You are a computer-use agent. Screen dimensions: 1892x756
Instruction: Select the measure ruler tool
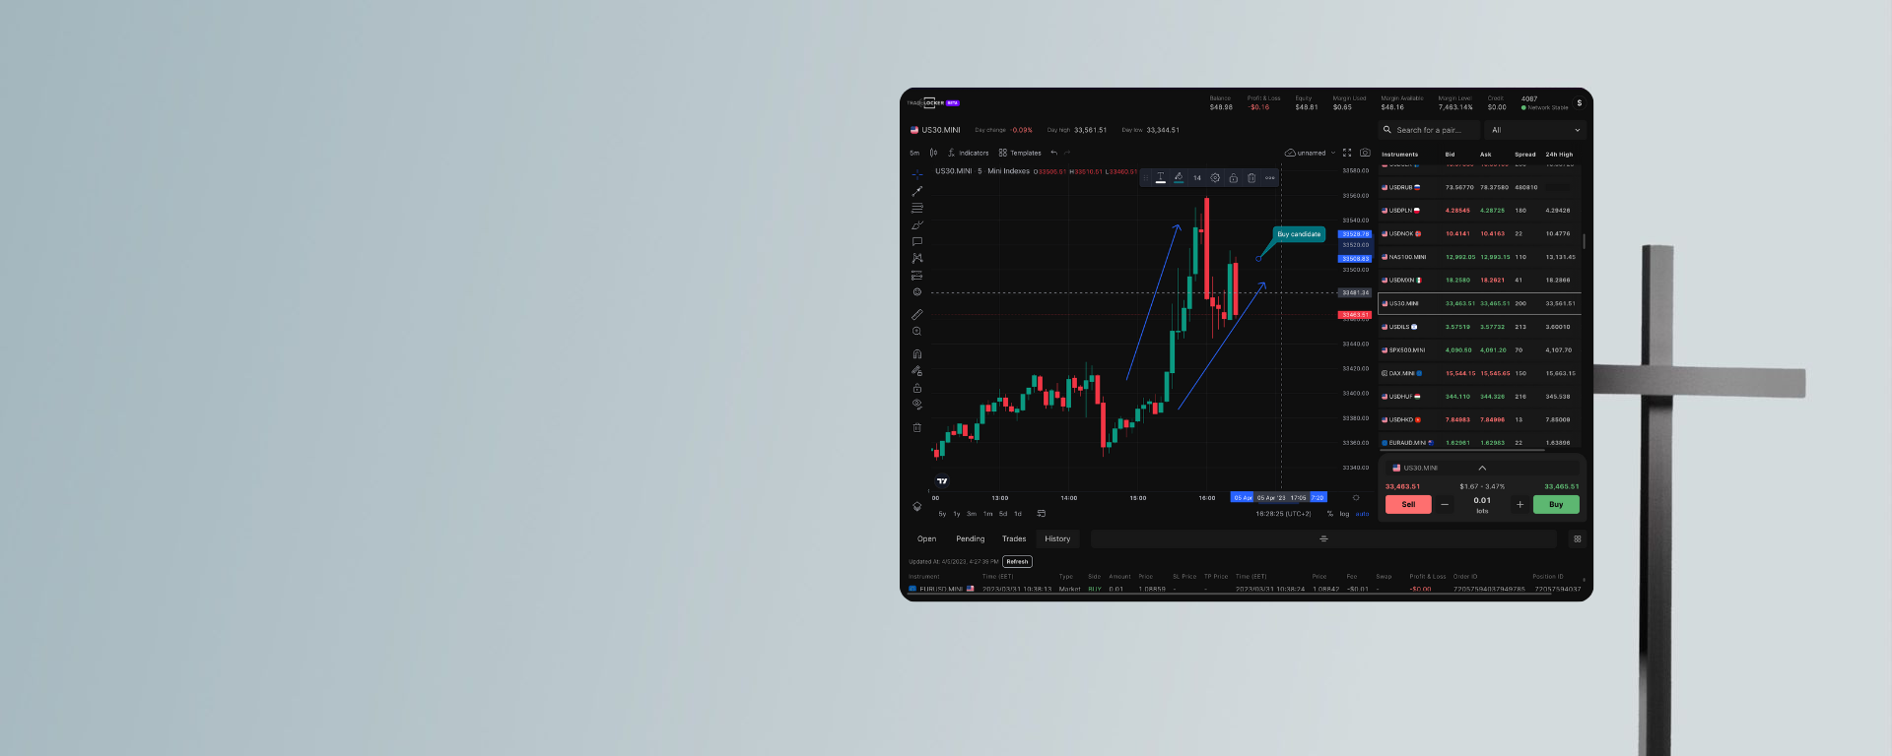pyautogui.click(x=916, y=315)
